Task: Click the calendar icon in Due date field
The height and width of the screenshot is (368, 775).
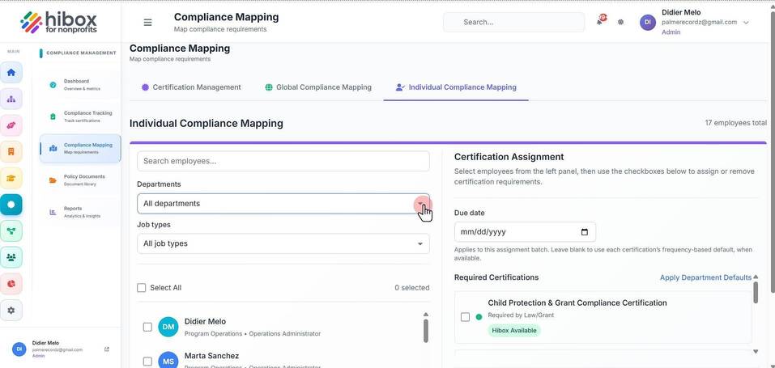Action: click(x=585, y=232)
